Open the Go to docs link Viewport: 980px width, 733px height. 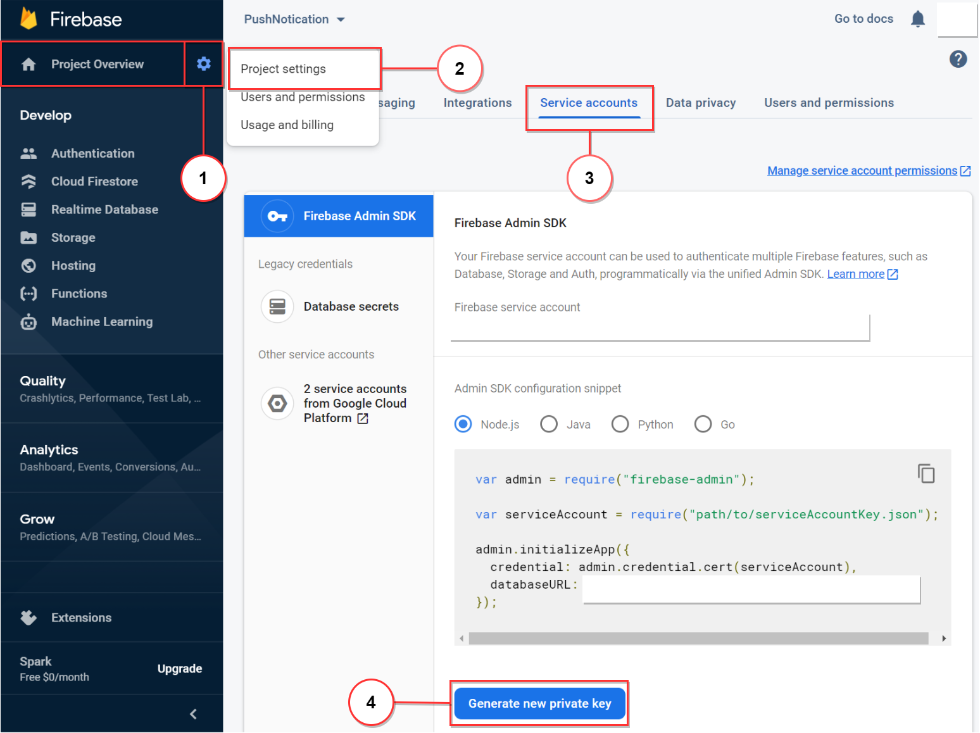coord(864,19)
